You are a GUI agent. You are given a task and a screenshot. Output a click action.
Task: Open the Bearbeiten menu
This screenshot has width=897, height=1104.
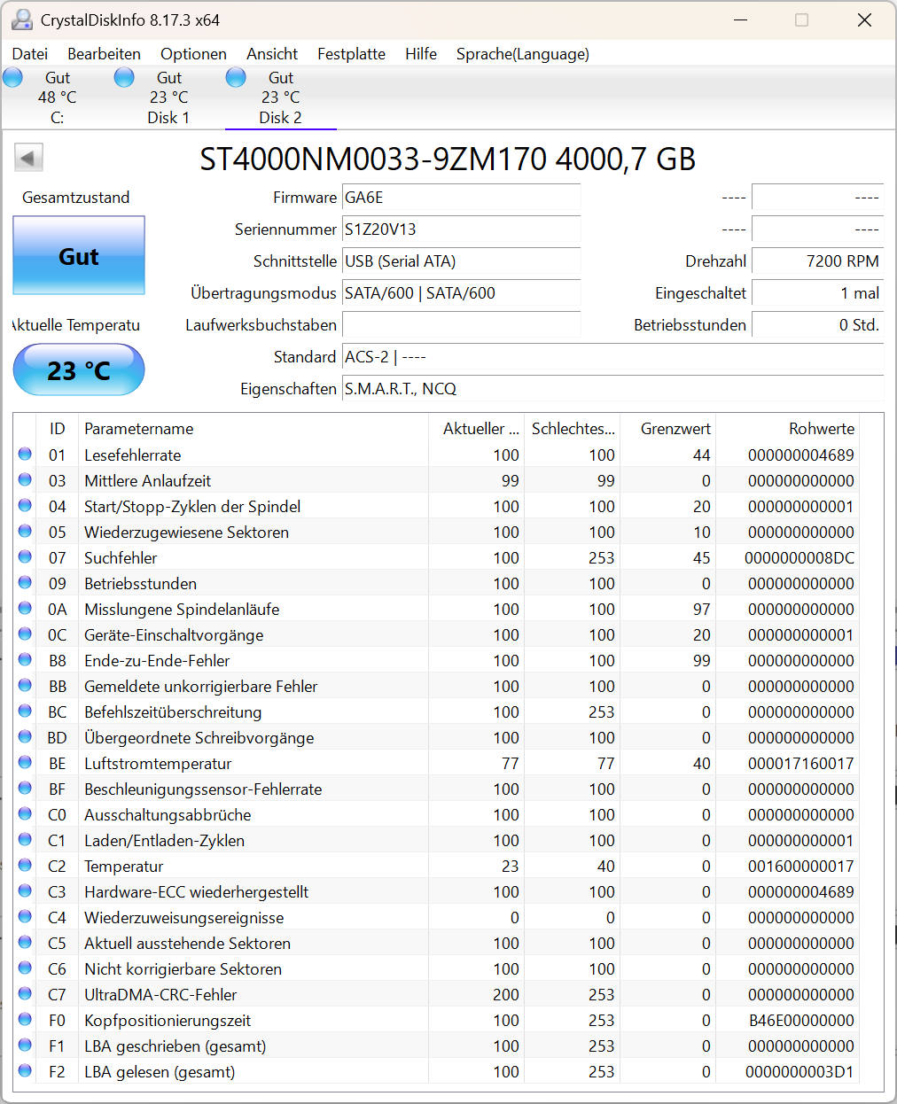(105, 54)
